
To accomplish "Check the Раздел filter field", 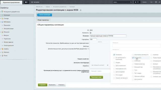I will [114, 62].
